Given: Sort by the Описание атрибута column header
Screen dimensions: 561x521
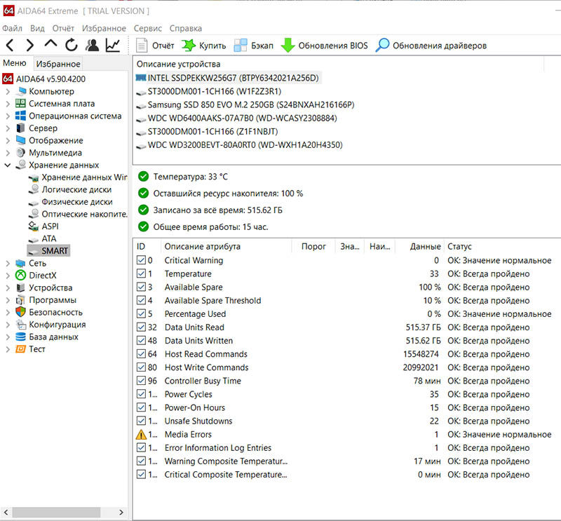Looking at the screenshot, I should (227, 247).
